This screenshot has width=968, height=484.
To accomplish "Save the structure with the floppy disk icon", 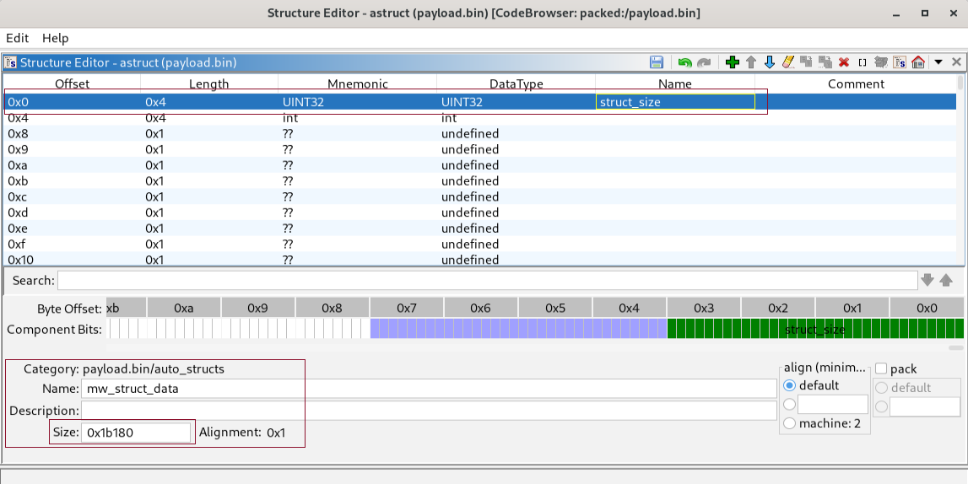I will pyautogui.click(x=657, y=62).
